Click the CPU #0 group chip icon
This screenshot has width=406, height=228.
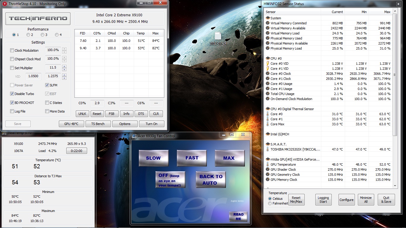click(x=267, y=58)
